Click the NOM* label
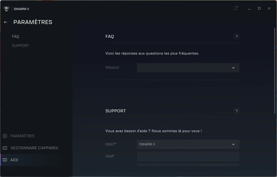The width and height of the screenshot is (277, 177). [x=110, y=156]
